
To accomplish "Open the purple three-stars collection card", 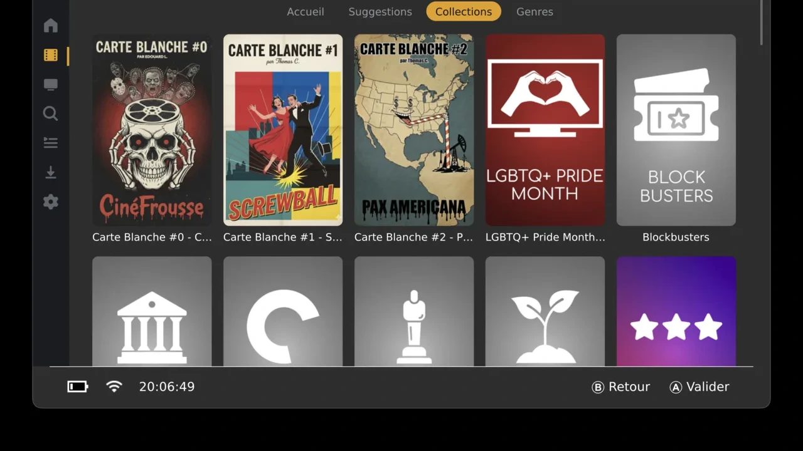I will 676,311.
